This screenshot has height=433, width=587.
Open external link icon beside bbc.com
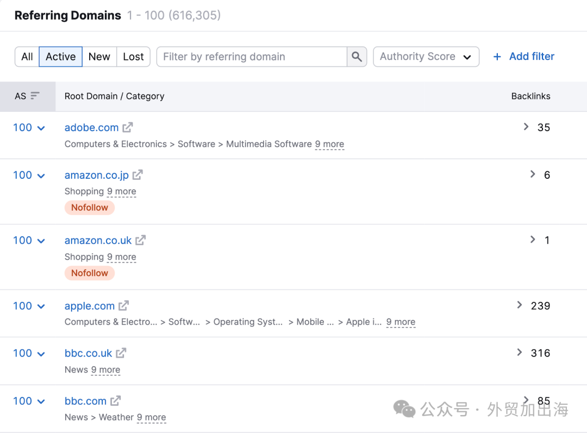[x=115, y=400]
